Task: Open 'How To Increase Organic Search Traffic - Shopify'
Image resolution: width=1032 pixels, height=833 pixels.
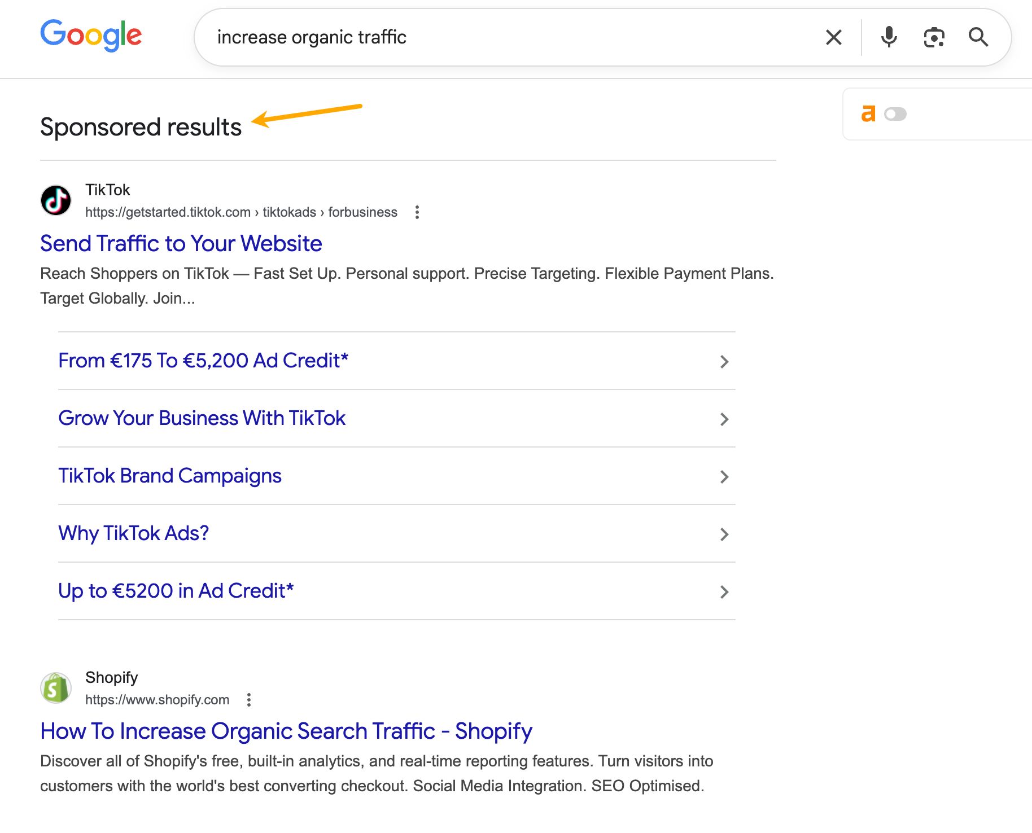Action: point(286,731)
